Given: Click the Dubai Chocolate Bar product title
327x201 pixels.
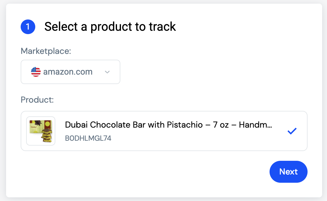Looking at the screenshot, I should tap(168, 125).
